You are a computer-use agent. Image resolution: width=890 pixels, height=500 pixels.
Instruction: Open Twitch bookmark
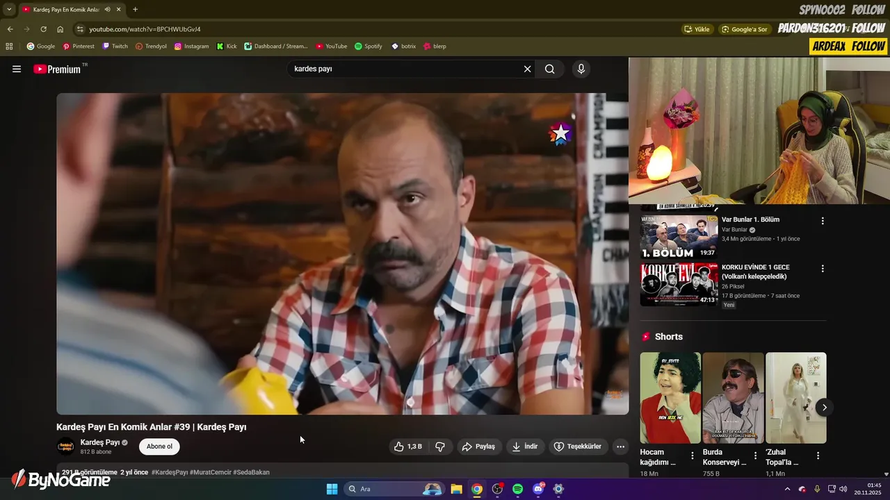click(115, 47)
